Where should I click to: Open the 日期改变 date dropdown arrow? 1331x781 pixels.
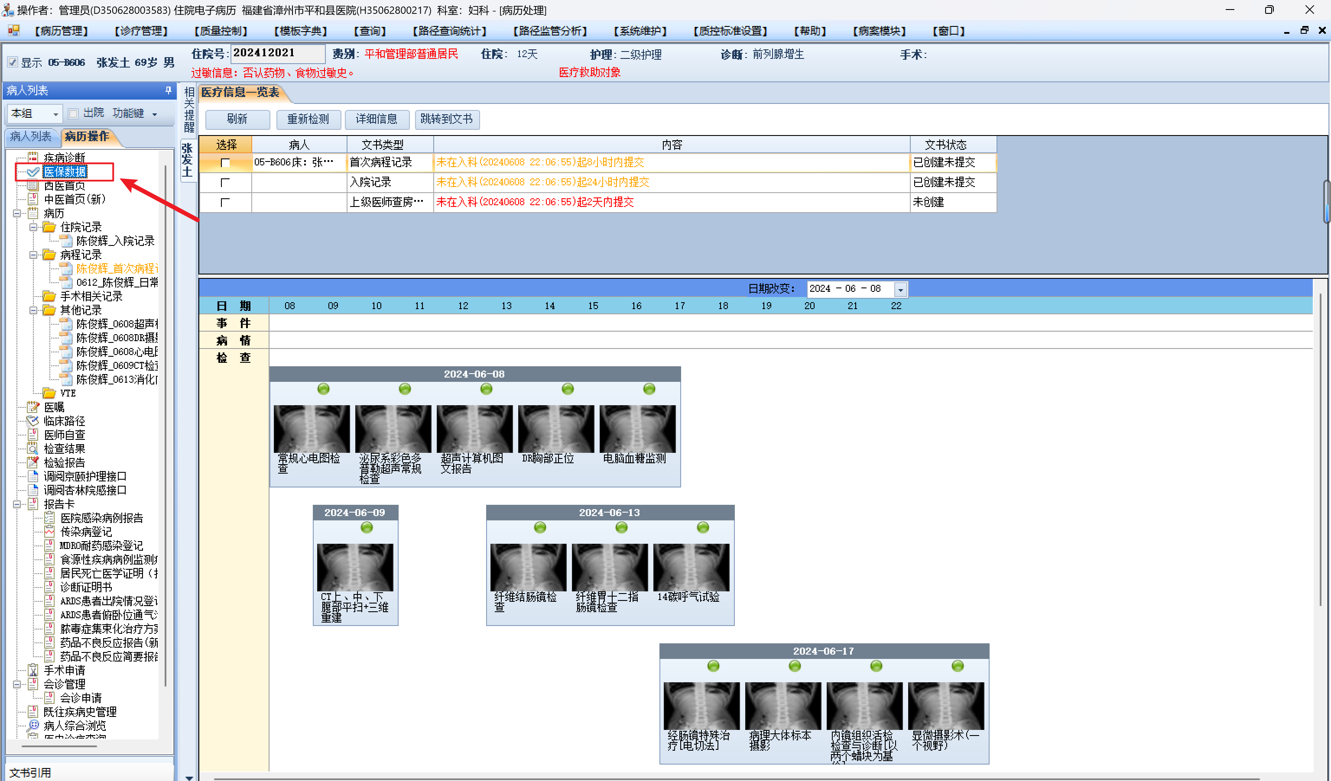point(900,289)
